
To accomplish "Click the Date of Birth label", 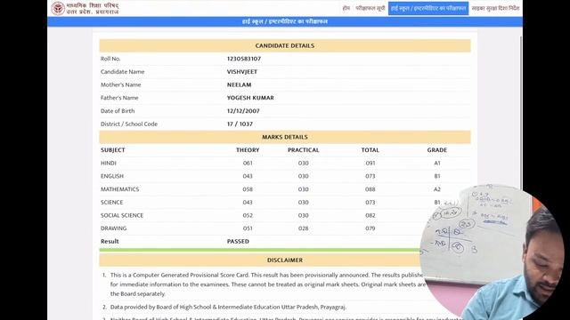I will point(118,111).
